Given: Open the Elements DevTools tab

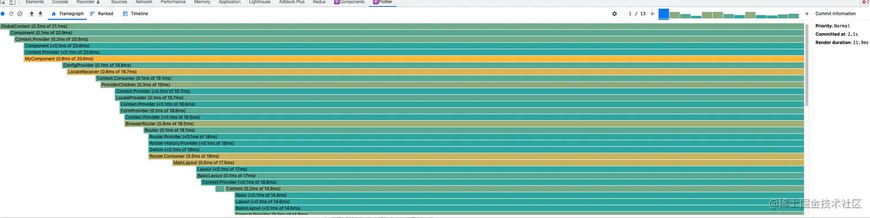Looking at the screenshot, I should click(35, 2).
